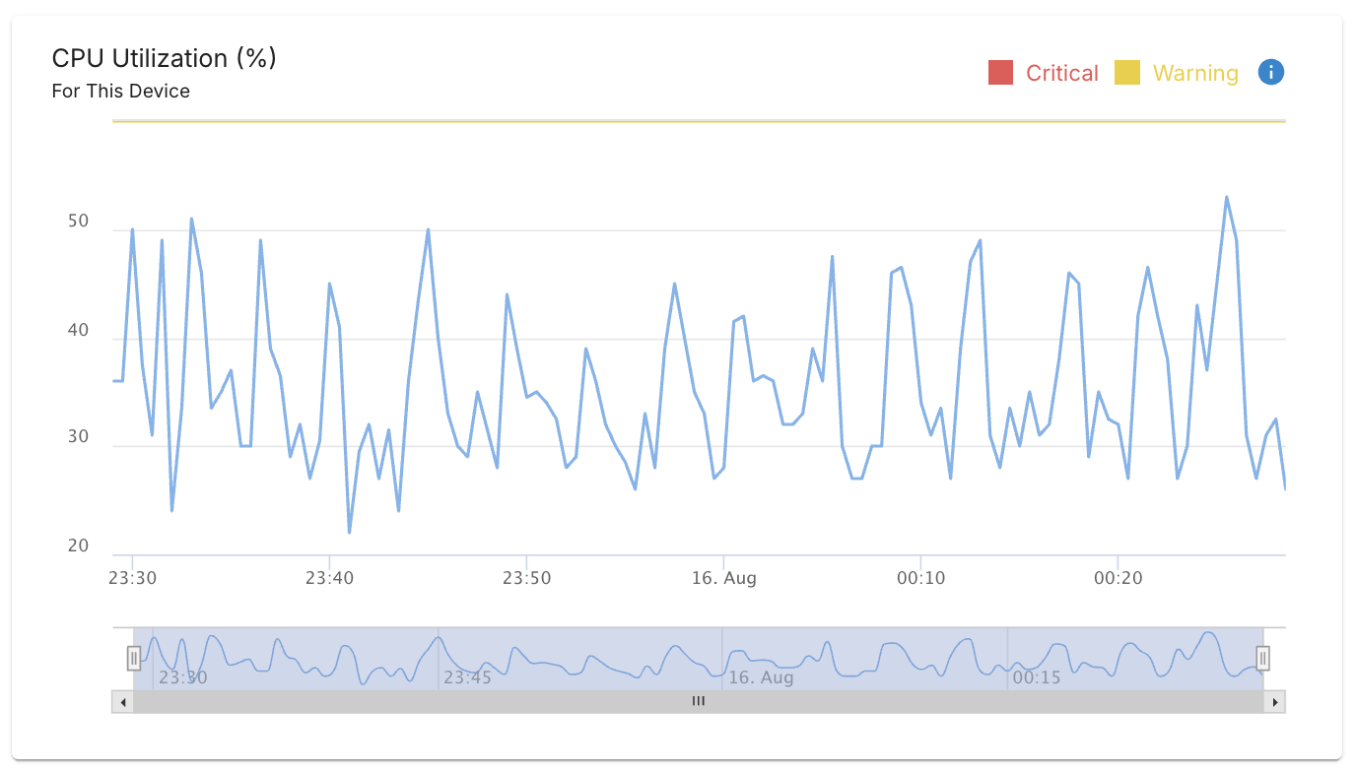Click the 00:15 marker in the navigator
Image resolution: width=1356 pixels, height=772 pixels.
coord(1037,677)
